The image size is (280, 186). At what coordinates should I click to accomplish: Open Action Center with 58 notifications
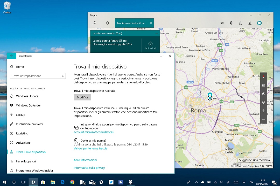pos(274,182)
